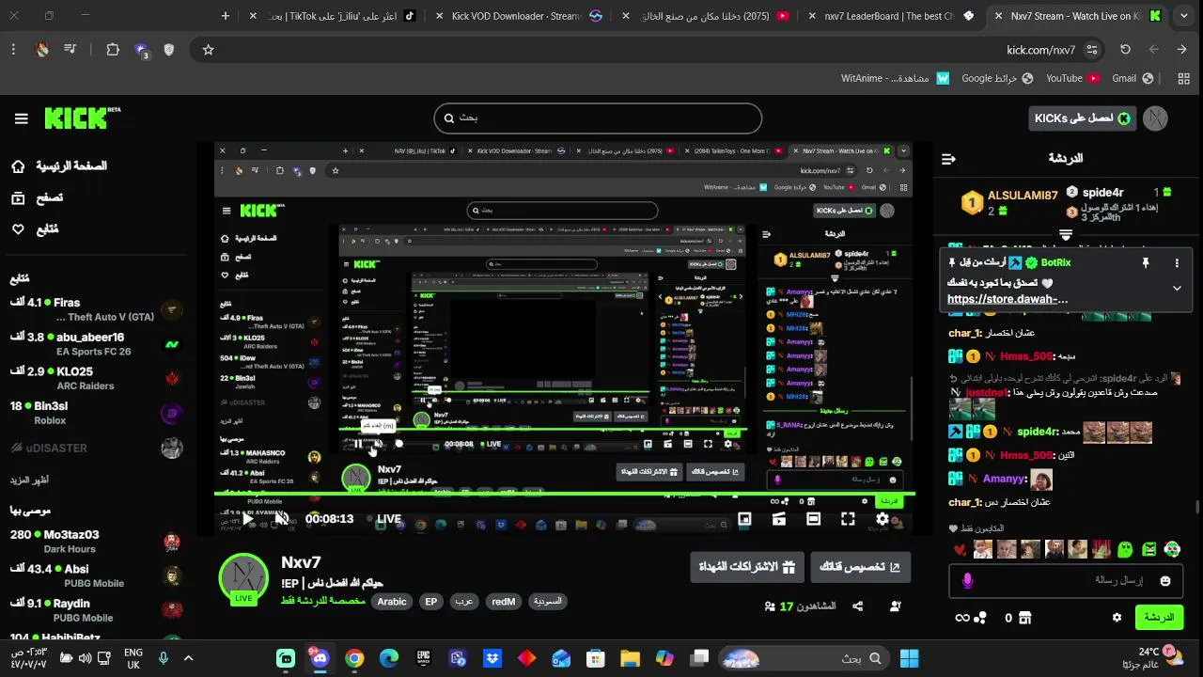The image size is (1203, 677).
Task: Bookmark this page with the star icon
Action: (x=209, y=50)
